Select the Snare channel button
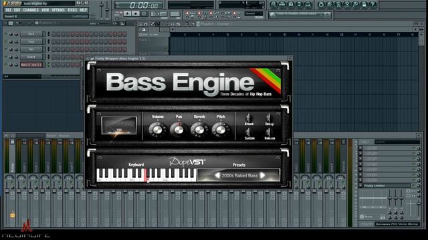The height and width of the screenshot is (240, 428). (x=31, y=57)
